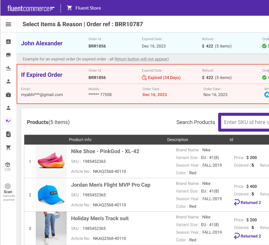This screenshot has width=269, height=245.
Task: Open the shopping cart sidebar icon
Action: [x=8, y=147]
